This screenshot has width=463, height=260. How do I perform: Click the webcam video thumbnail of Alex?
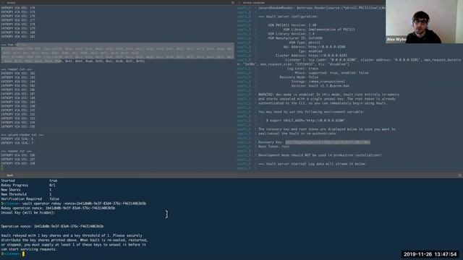coord(424,22)
